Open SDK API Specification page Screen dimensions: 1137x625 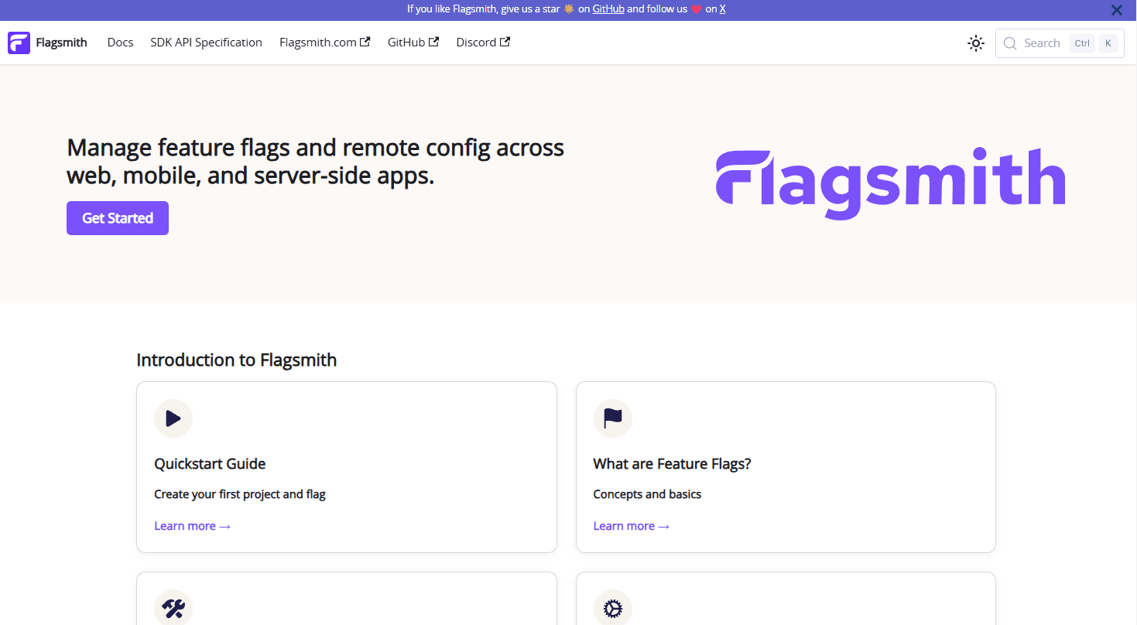point(207,43)
